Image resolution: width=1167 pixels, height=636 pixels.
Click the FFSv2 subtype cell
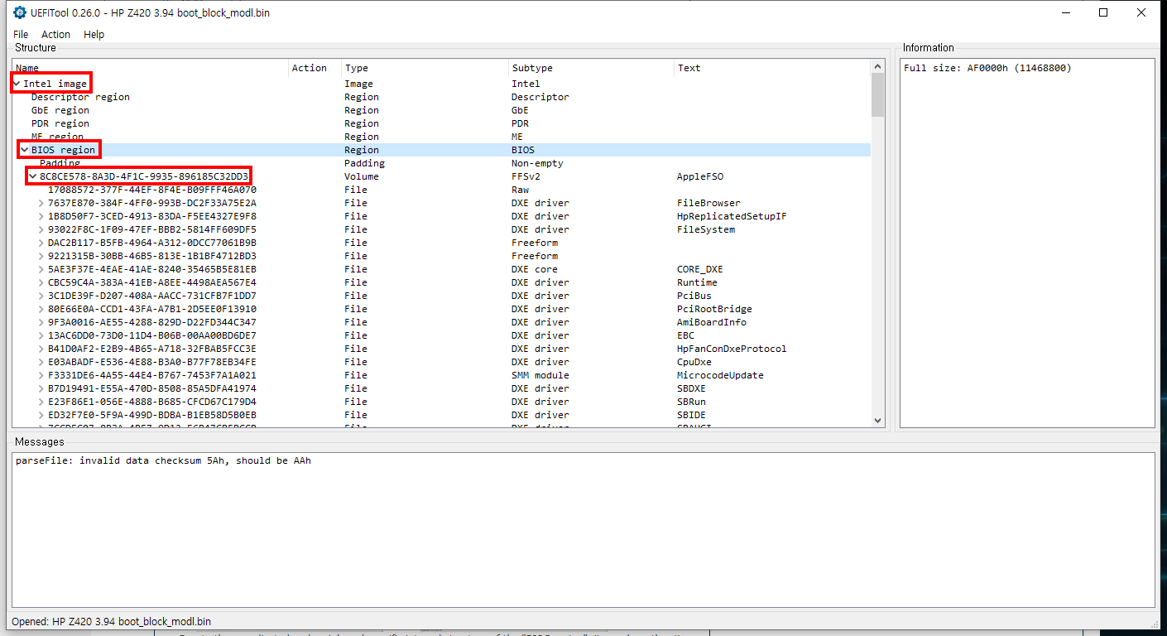point(526,176)
